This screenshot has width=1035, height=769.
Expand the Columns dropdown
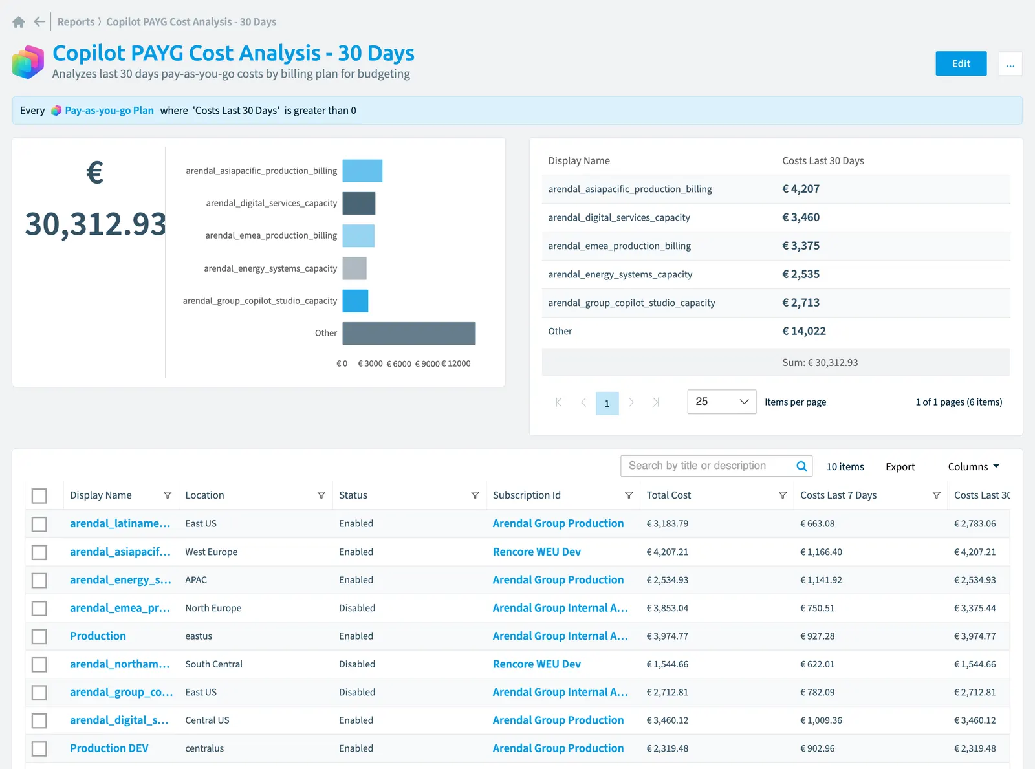[x=974, y=467]
